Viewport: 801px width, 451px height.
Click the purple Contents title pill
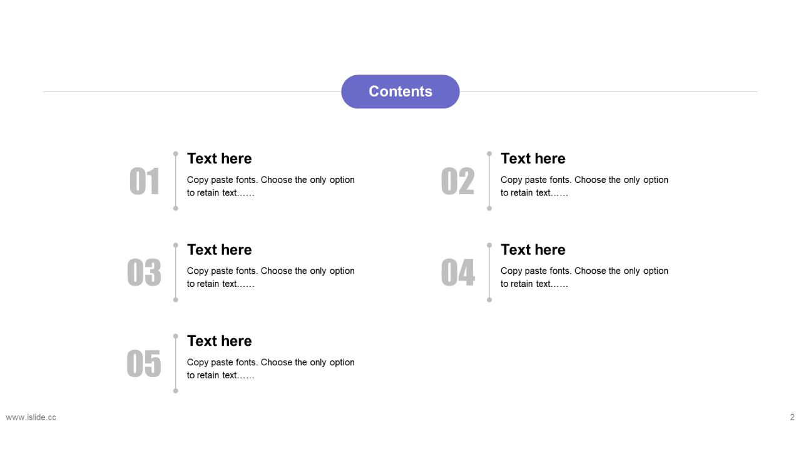[x=400, y=91]
